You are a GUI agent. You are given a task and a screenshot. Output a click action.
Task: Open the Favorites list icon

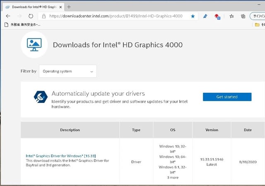[x=231, y=16]
